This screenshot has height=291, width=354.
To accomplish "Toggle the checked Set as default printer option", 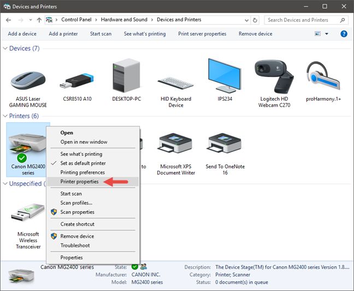I will 82,163.
